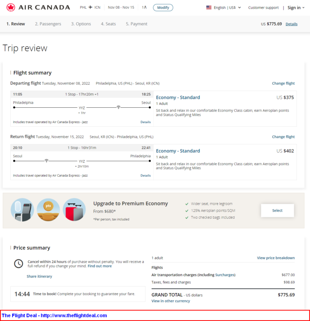Click the luggage bags illustration
This screenshot has height=321, width=310.
pos(74,210)
